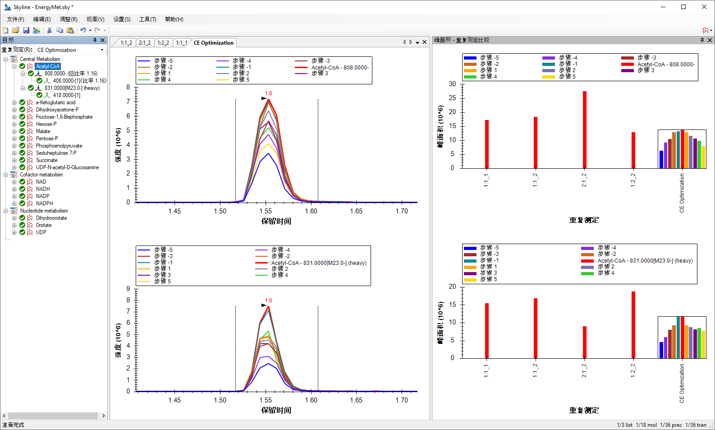Click the targets panel horizontal scrollbar
The width and height of the screenshot is (715, 430).
pos(53,416)
